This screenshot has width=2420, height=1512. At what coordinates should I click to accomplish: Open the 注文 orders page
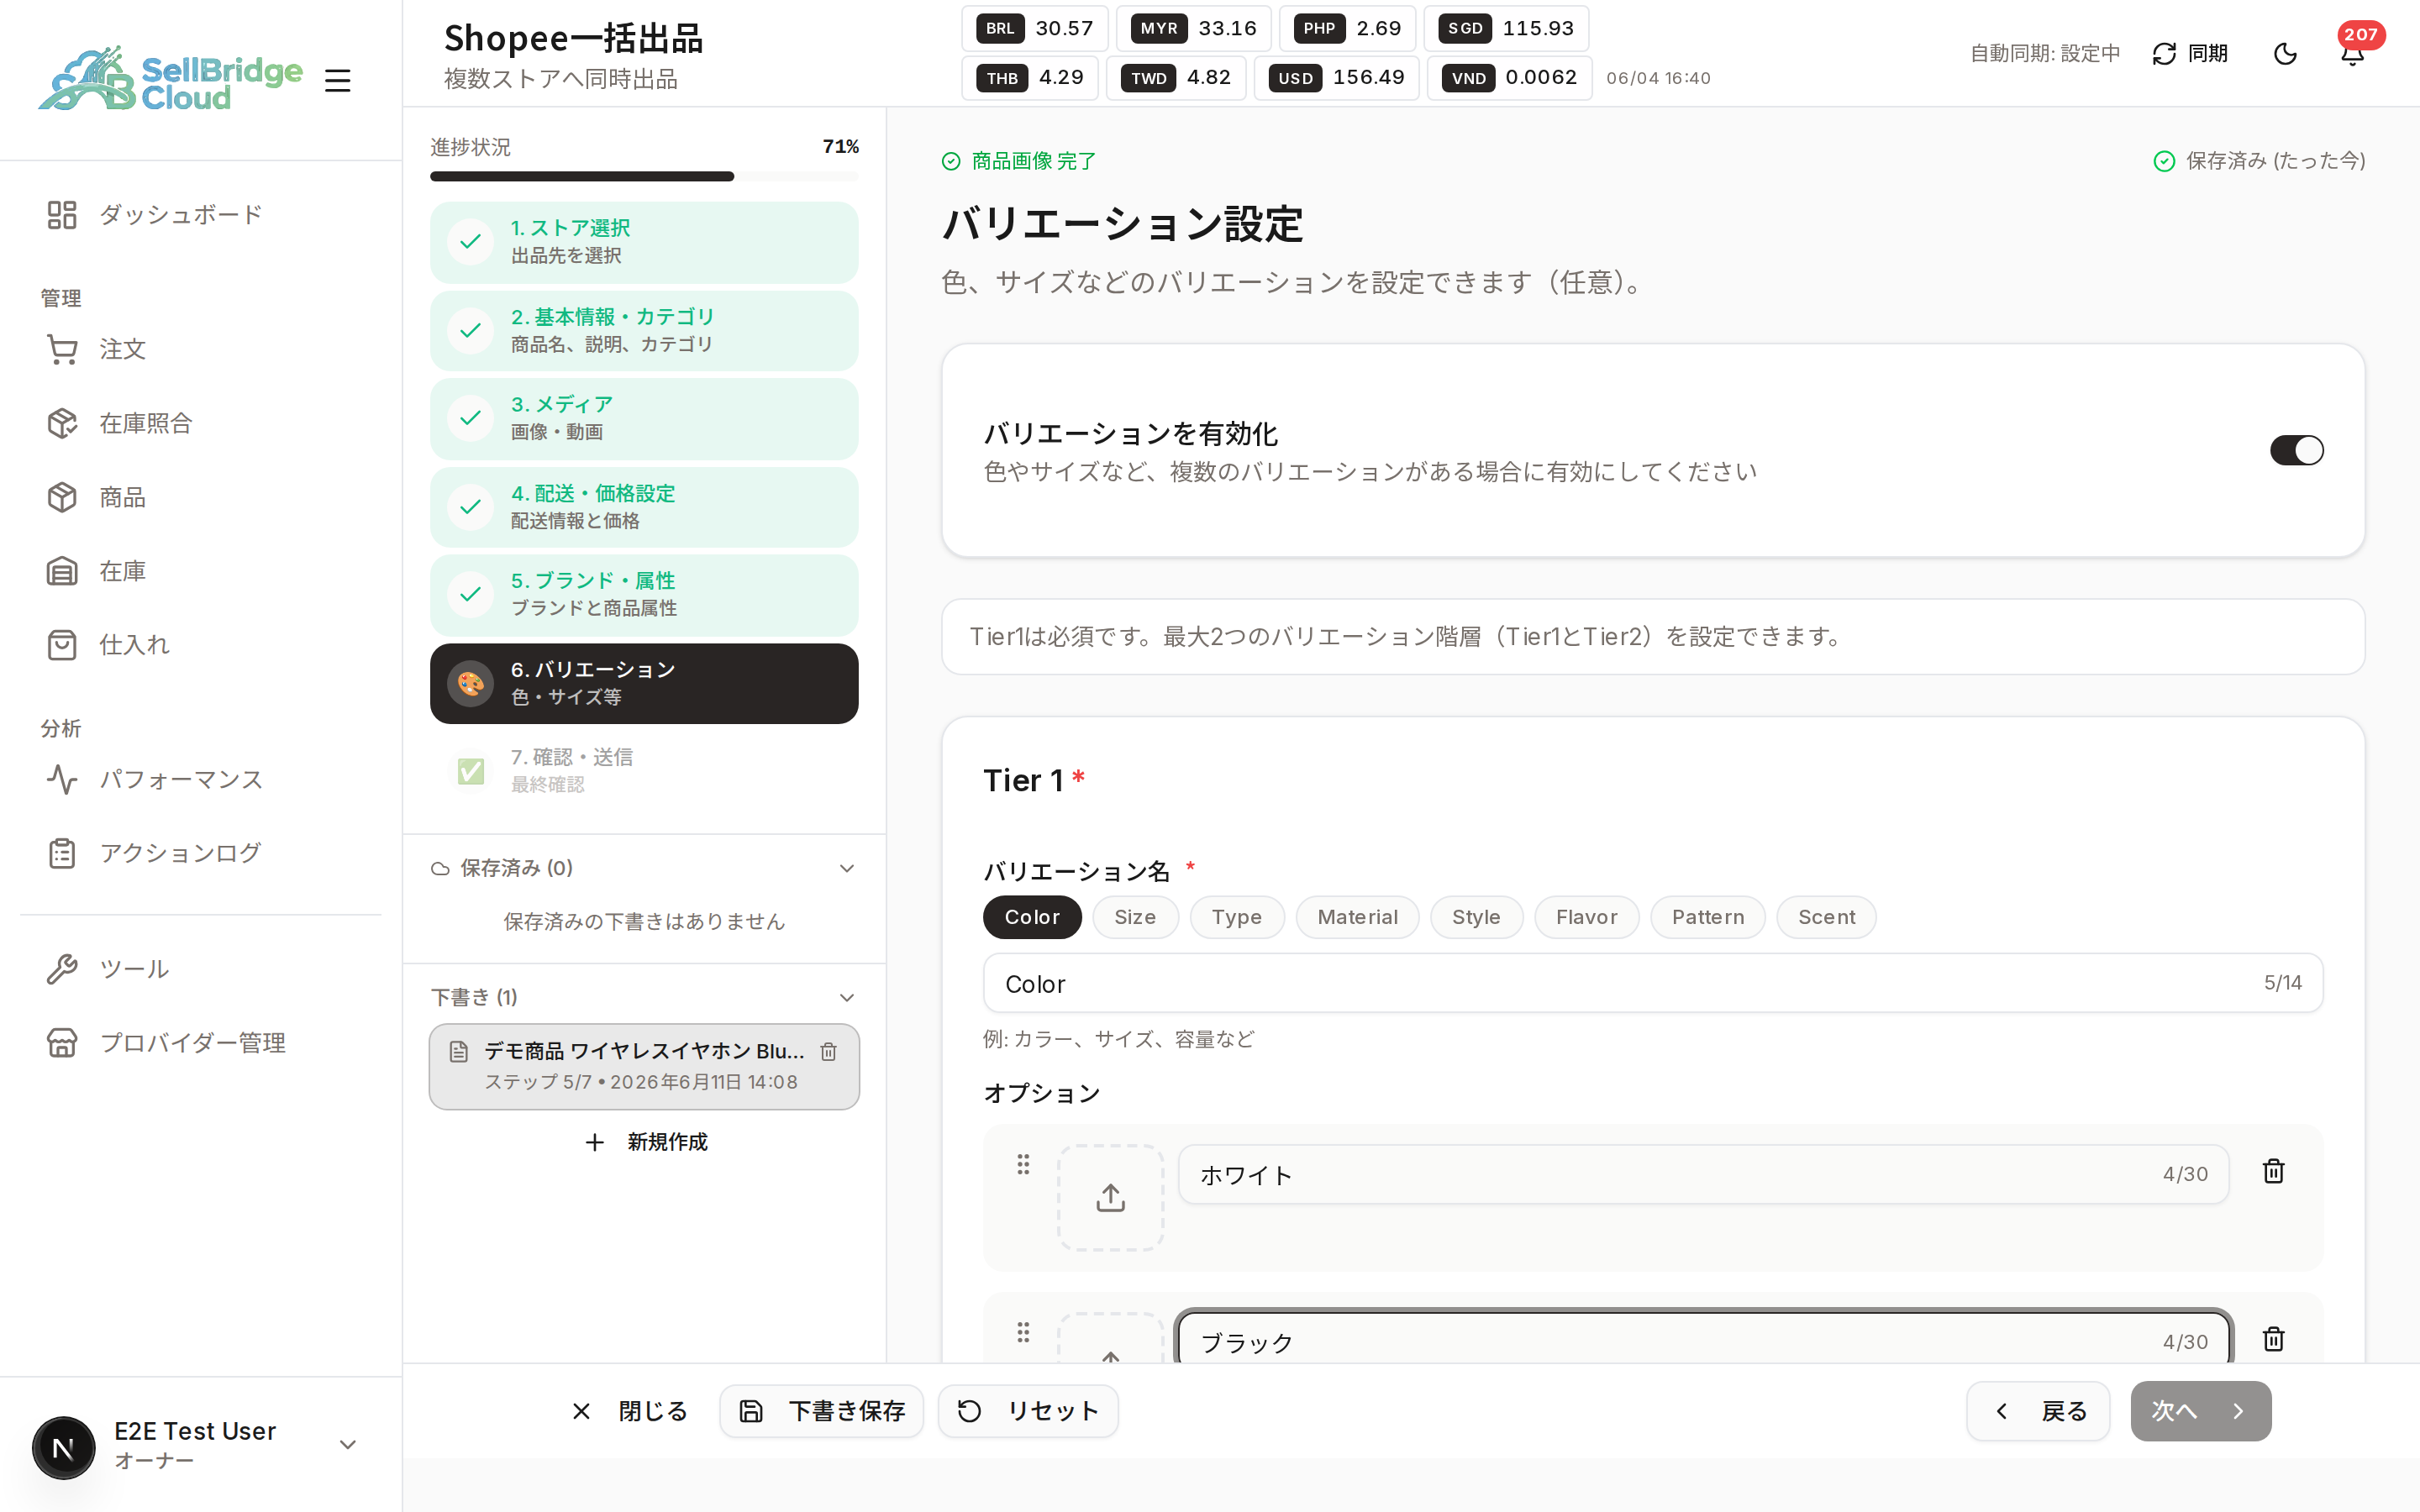click(97, 349)
